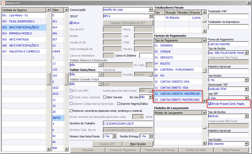Open the Comunicação dropdown
This screenshot has height=154, width=252.
(150, 10)
